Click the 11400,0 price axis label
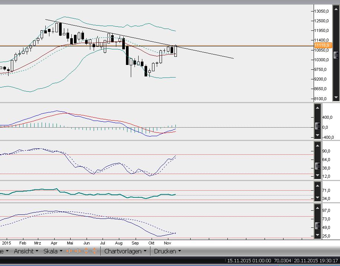Image resolution: width=340 pixels, height=266 pixels. [321, 40]
